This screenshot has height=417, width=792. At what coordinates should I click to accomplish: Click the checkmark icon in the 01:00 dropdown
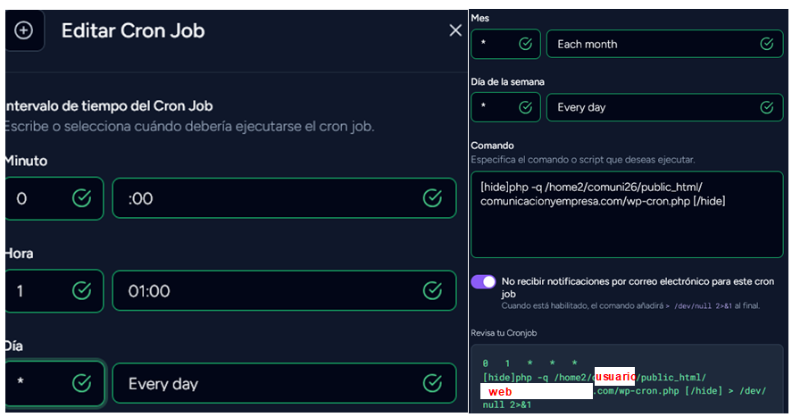coord(432,291)
